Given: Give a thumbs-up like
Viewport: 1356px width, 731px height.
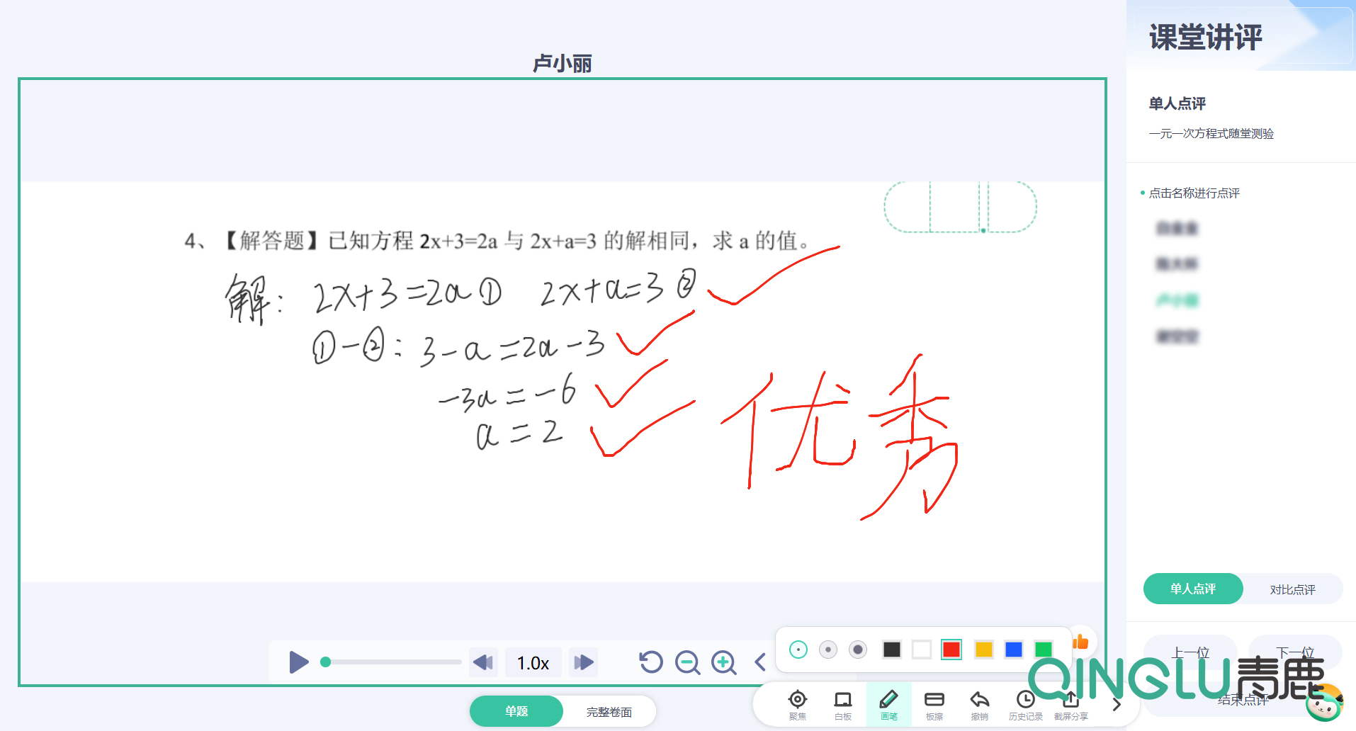Looking at the screenshot, I should coord(1080,642).
